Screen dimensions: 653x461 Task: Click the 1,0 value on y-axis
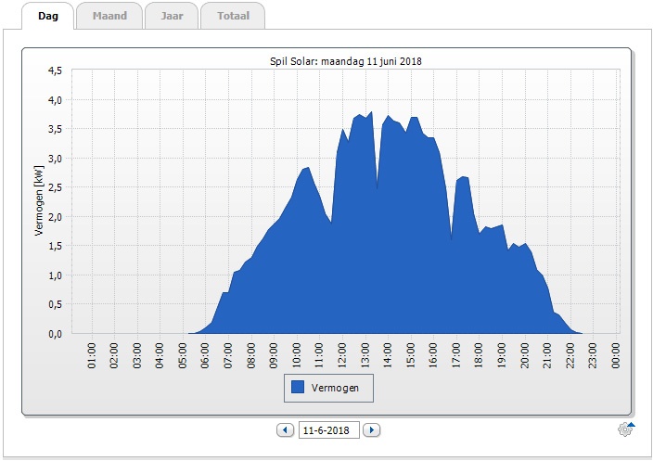click(x=55, y=275)
